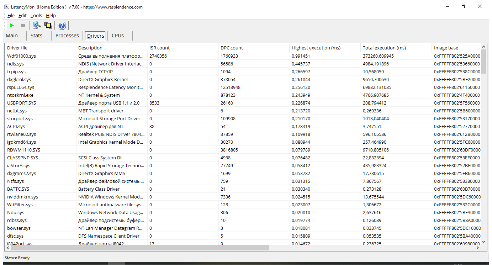Open the File menu
This screenshot has width=492, height=265.
(11, 15)
